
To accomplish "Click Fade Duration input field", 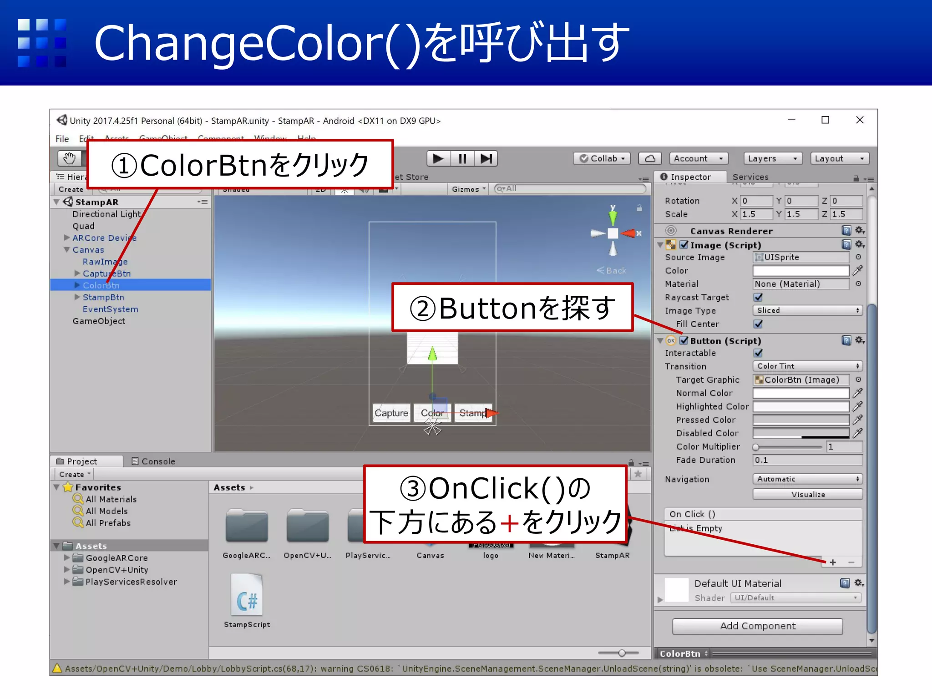I will [x=808, y=460].
